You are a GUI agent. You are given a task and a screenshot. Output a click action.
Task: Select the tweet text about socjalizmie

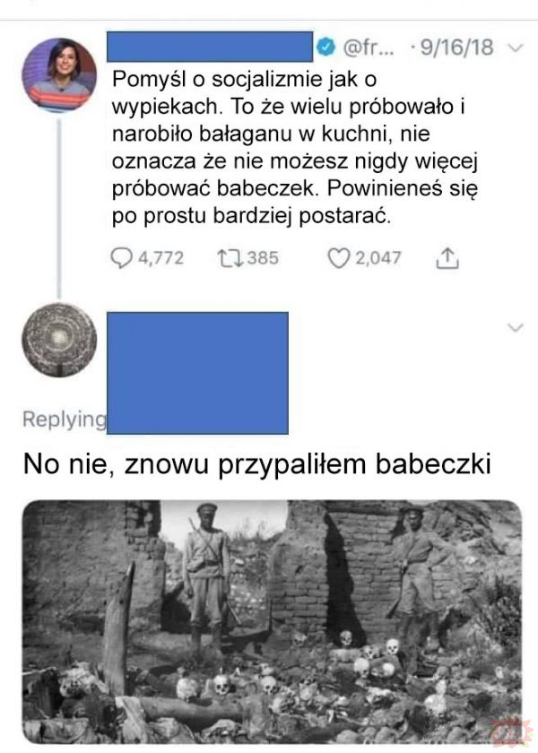294,148
